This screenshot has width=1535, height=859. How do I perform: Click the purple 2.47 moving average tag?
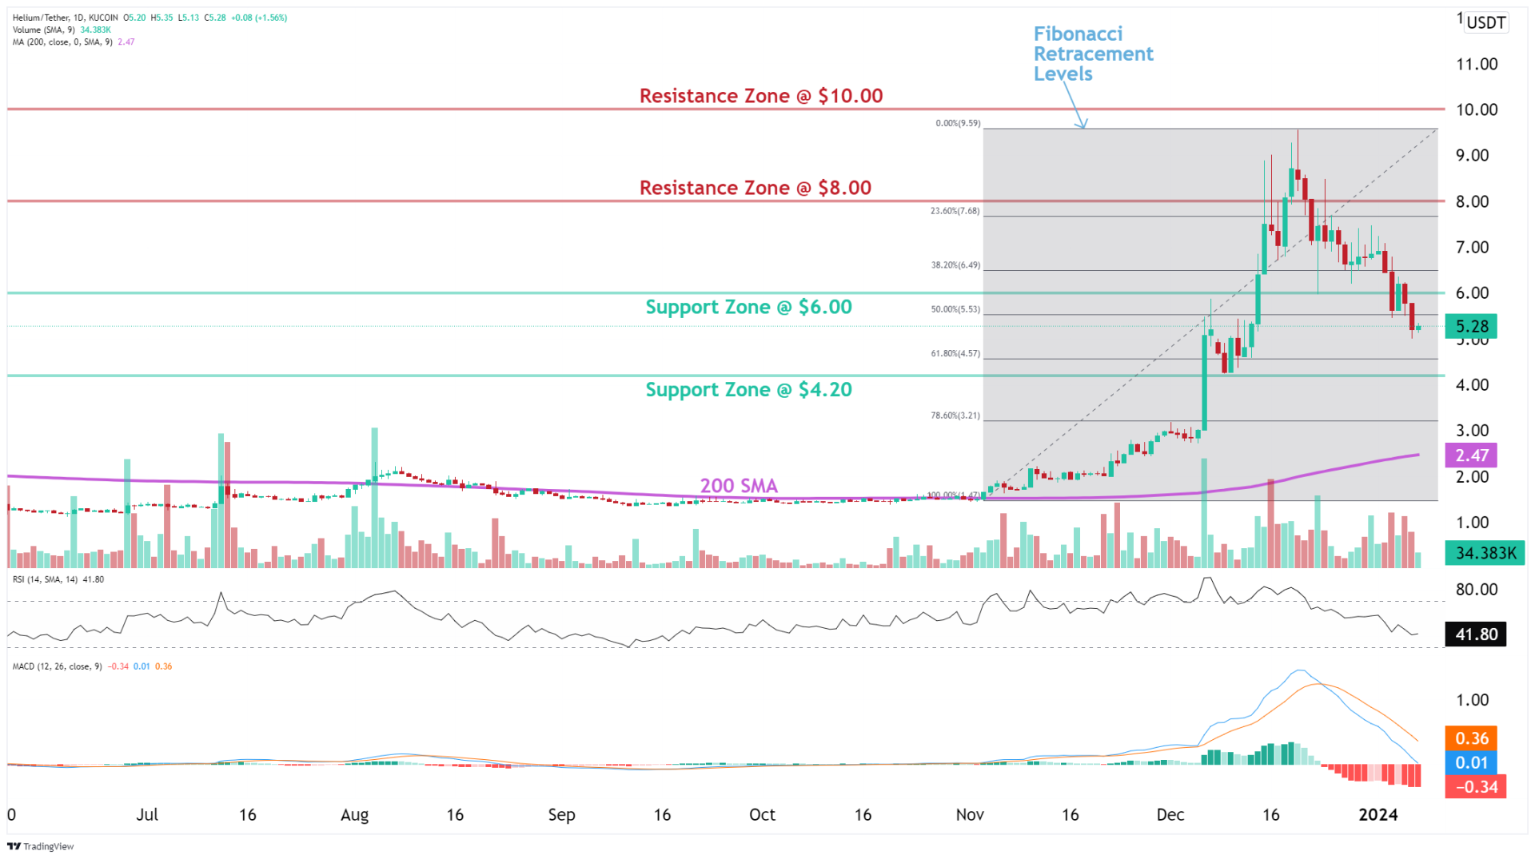click(1471, 455)
